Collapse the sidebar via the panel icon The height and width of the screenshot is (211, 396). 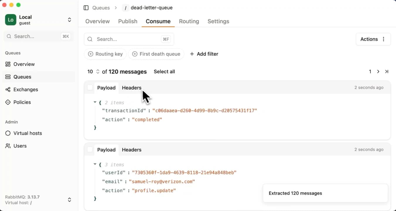86,8
